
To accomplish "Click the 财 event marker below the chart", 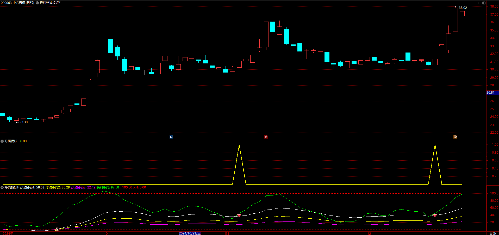I will (171, 137).
